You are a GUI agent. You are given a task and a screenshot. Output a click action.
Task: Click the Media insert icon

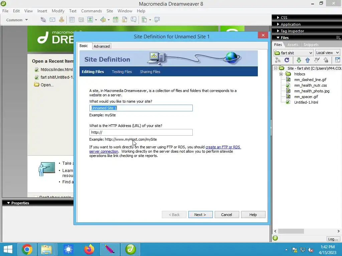coord(103,20)
